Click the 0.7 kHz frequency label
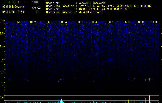The height and width of the screenshot is (103, 162). 2,85
